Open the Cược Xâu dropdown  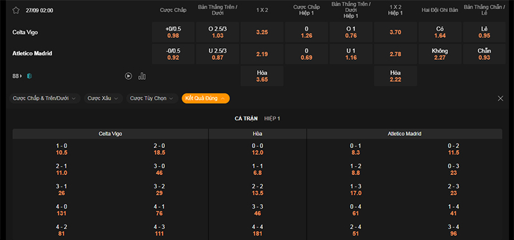[103, 98]
